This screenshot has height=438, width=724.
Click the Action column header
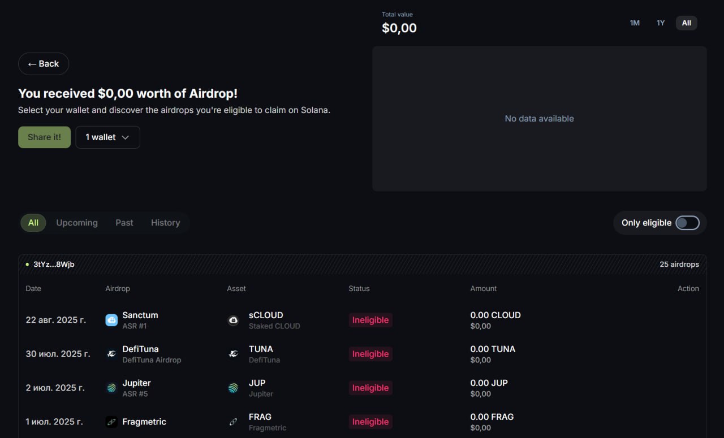(x=688, y=289)
